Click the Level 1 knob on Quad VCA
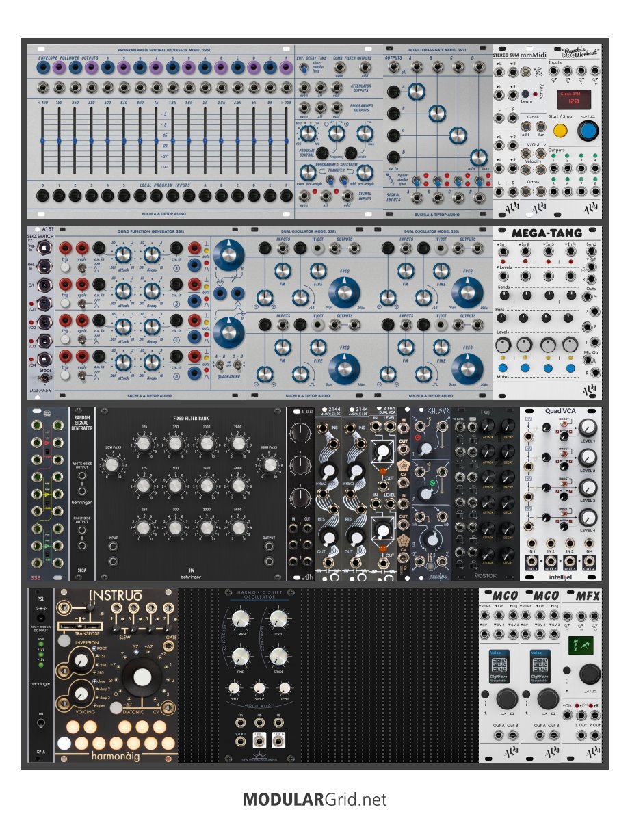630x814 pixels. [x=587, y=429]
